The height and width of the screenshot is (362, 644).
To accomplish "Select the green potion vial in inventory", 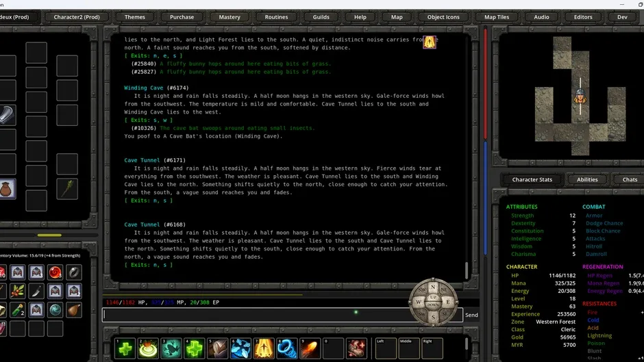I will click(x=17, y=310).
